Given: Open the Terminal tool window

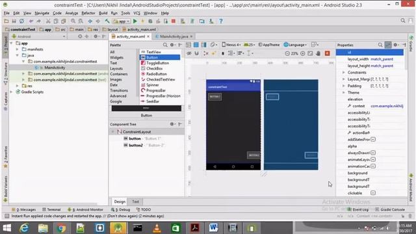Looking at the screenshot, I should [x=51, y=209].
